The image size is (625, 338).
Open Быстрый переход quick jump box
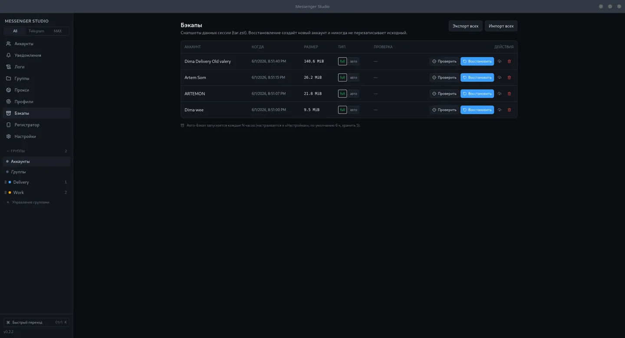point(36,322)
